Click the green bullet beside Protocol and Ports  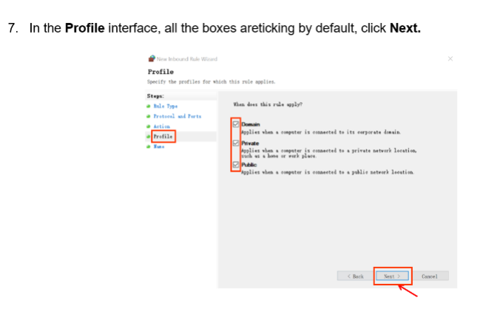(149, 117)
